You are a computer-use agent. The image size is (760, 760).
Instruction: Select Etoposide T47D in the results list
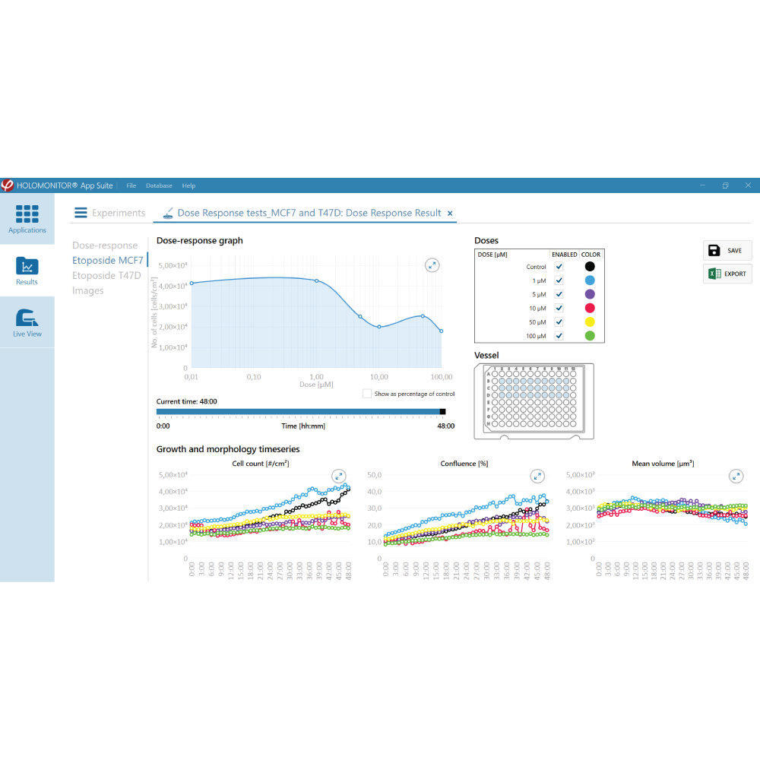tap(106, 275)
